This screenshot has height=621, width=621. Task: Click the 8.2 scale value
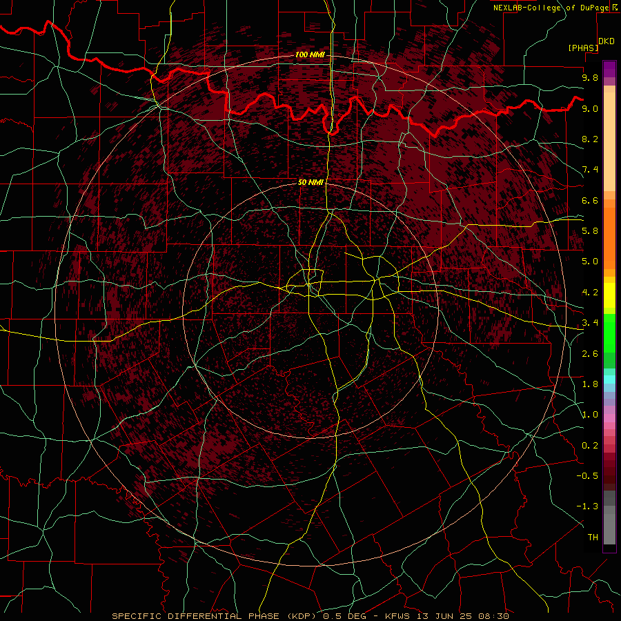[590, 139]
